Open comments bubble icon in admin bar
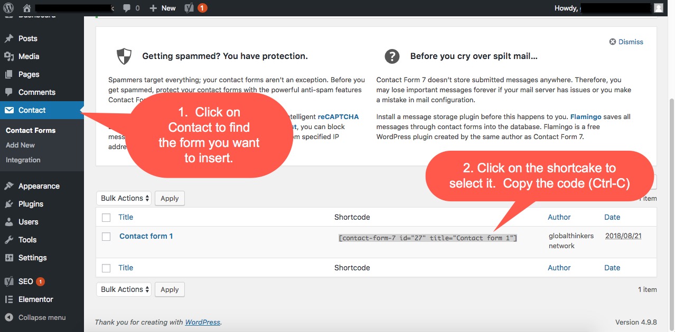This screenshot has height=332, width=675. [x=127, y=8]
